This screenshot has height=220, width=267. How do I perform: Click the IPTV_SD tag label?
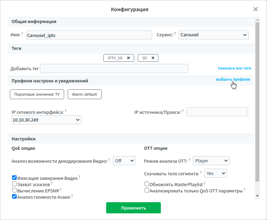pos(115,58)
